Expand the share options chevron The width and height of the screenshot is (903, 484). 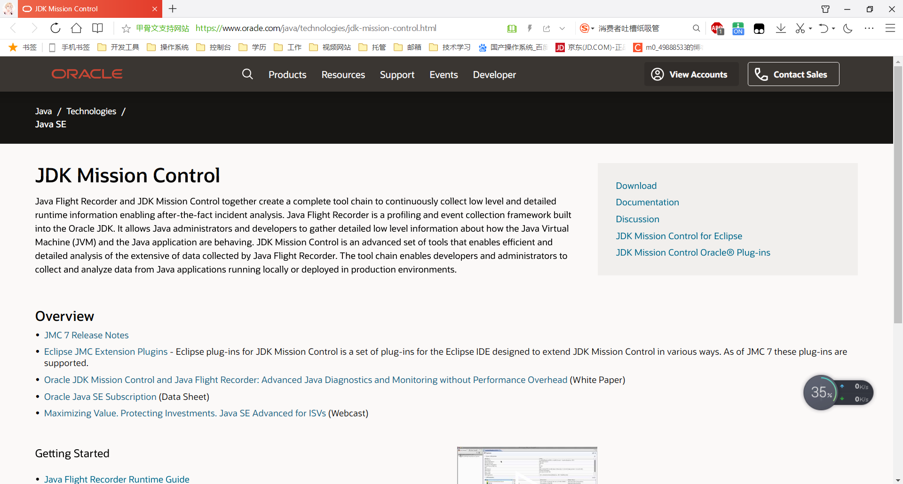(x=562, y=28)
